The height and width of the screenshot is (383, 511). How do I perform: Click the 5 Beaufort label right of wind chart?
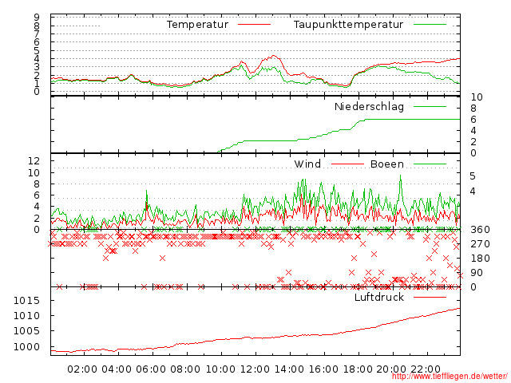tap(473, 176)
